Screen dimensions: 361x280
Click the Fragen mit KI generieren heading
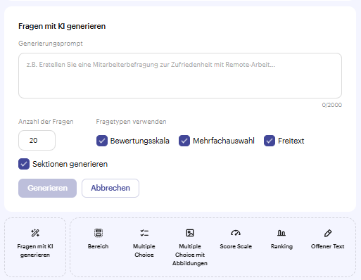62,26
